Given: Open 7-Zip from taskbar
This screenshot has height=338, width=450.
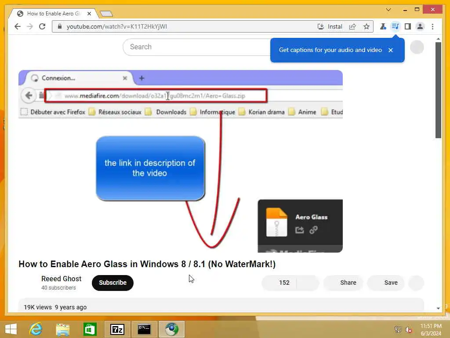Looking at the screenshot, I should (x=117, y=329).
